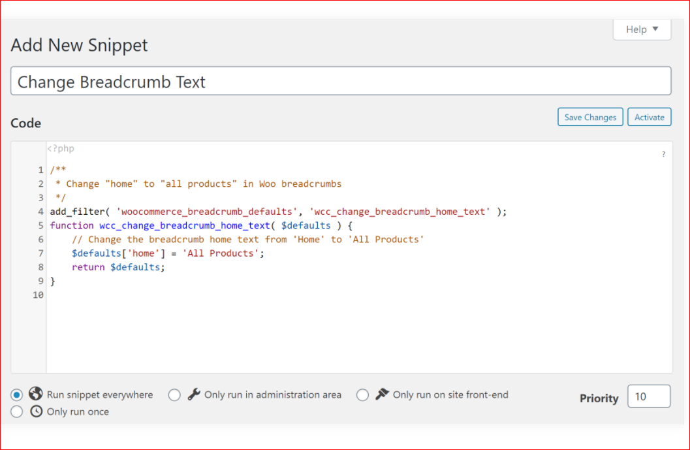Click the snippet title field "Change Breadcrumb Text"
The height and width of the screenshot is (450, 690).
tap(340, 82)
